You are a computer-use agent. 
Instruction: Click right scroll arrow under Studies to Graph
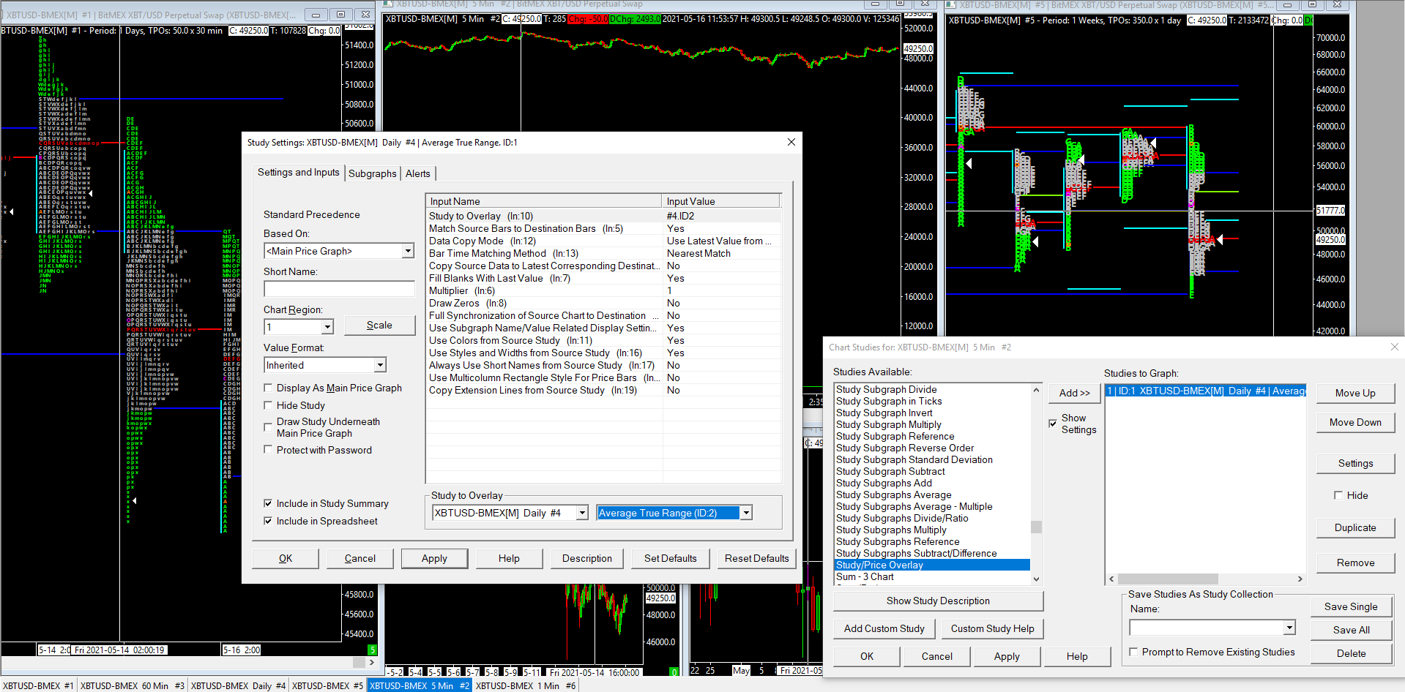click(x=1300, y=579)
